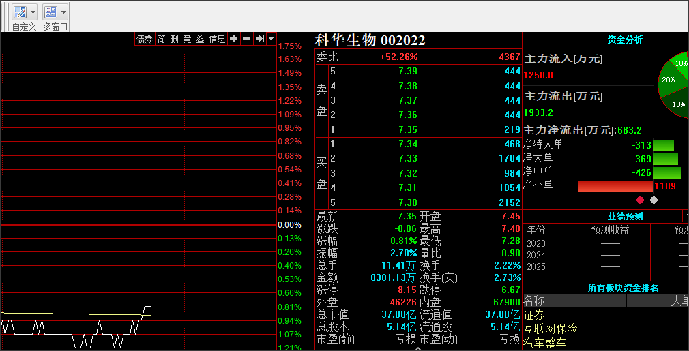
Task: Click the 涨停 value 8.15
Action: pos(407,290)
